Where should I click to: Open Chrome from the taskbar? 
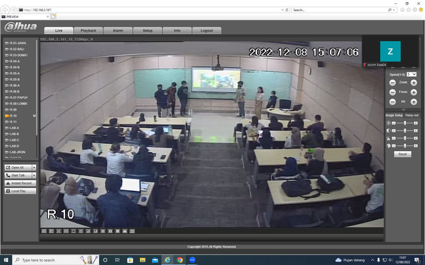(180, 260)
